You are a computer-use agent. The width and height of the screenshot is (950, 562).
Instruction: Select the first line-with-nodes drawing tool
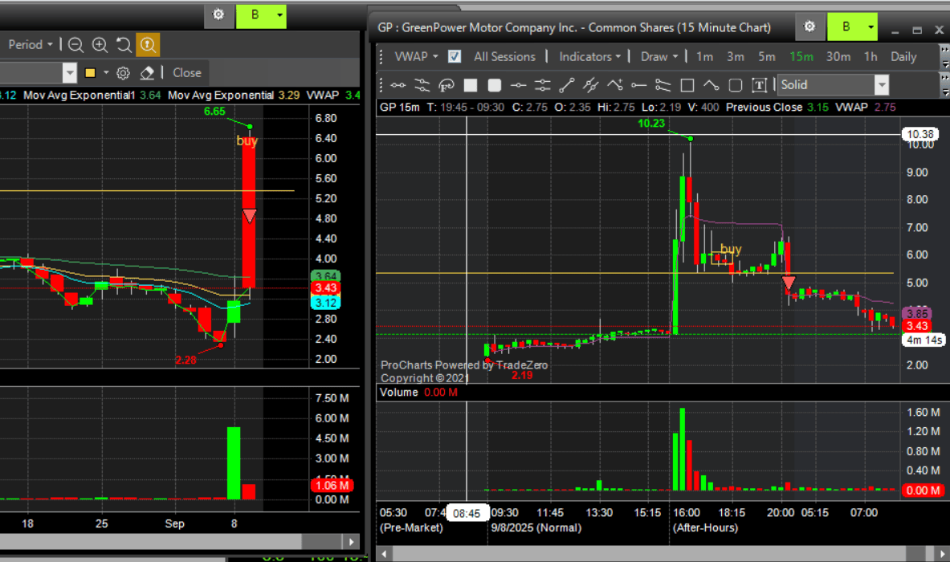coord(398,85)
